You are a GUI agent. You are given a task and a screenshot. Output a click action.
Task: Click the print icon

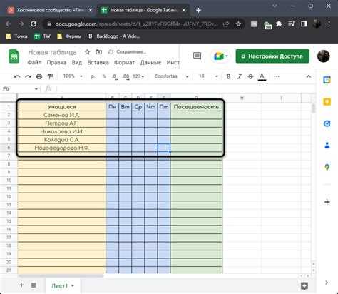[x=39, y=76]
